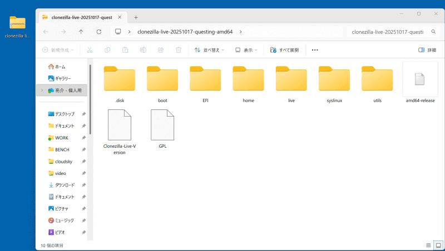Go up one folder level
Screen dimensions: 445x251
tap(81, 32)
